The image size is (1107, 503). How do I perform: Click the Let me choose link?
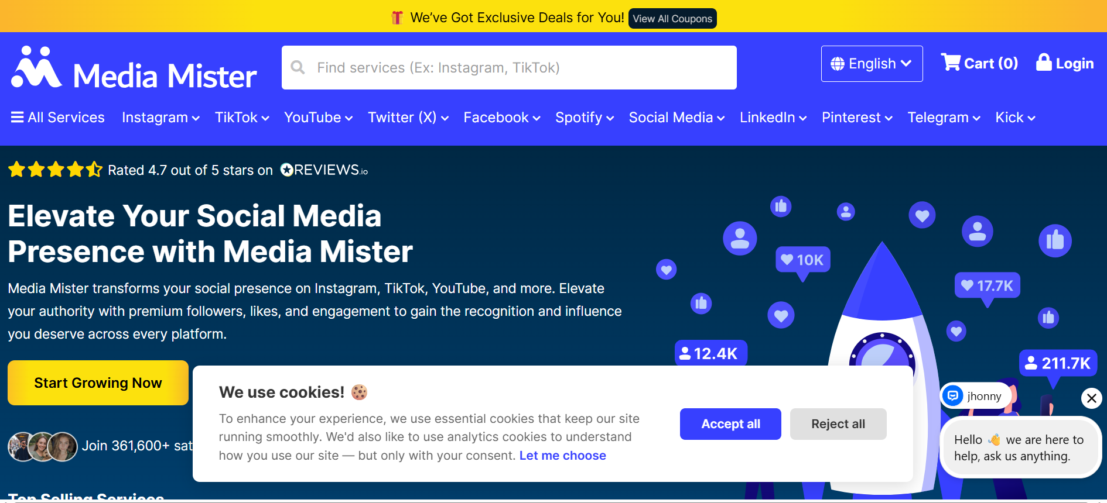point(562,456)
